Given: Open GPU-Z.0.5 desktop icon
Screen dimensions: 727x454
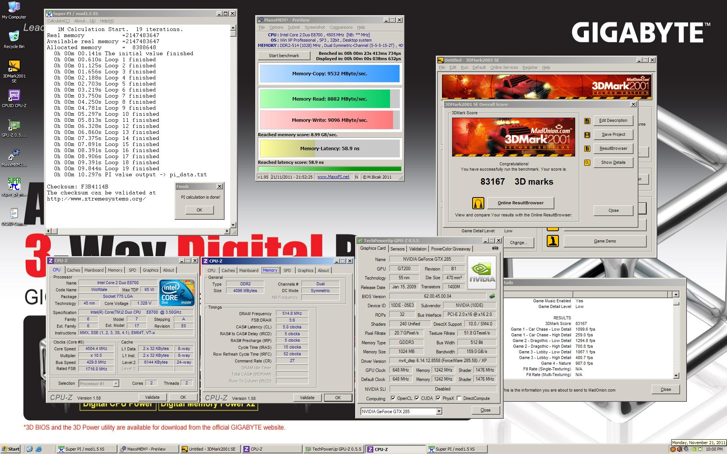Looking at the screenshot, I should 14,129.
